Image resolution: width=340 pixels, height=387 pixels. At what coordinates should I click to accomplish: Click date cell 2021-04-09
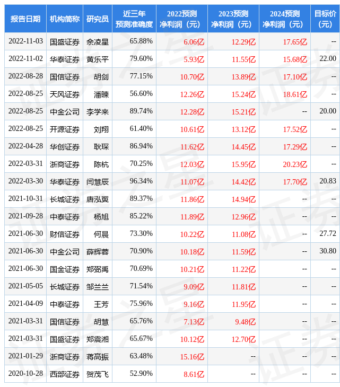coord(25,304)
